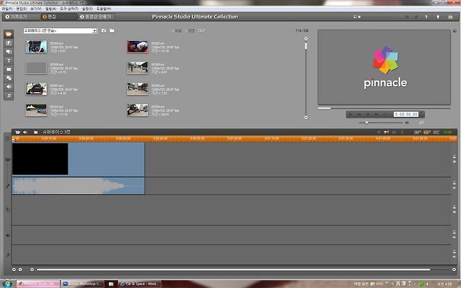Screen dimensions: 461x288
Task: Click the player volume speaker icon
Action: pos(407,122)
